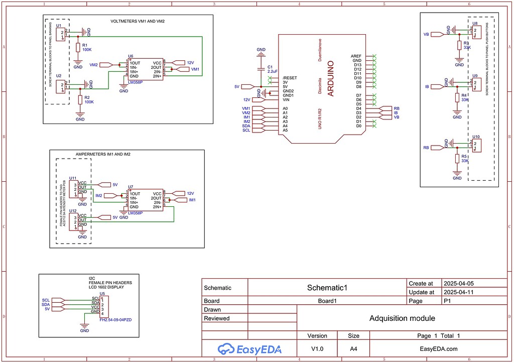Click the SCL net flag beside U5
The width and height of the screenshot is (514, 363).
coord(58,300)
